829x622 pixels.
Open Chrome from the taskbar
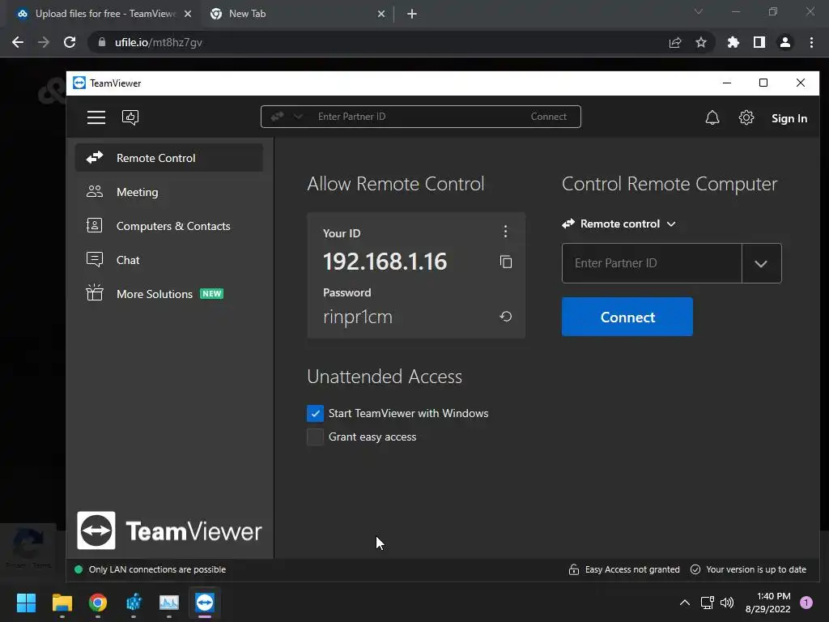(98, 603)
